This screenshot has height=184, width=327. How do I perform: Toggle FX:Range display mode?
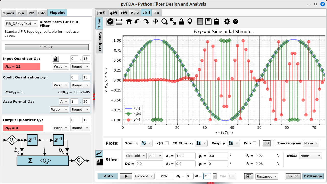pos(313,176)
